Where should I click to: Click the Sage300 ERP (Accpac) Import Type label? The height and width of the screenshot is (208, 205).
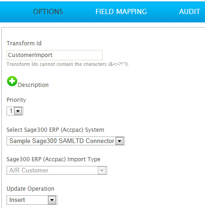click(x=54, y=159)
